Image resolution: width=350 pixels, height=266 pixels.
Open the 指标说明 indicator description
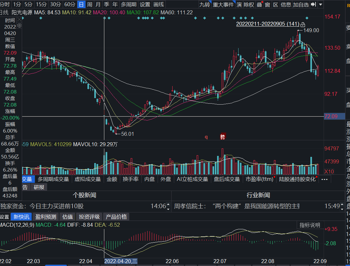pyautogui.click(x=310, y=225)
